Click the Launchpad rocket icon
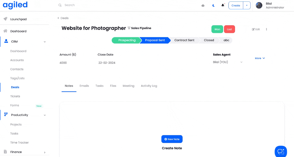294x157 pixels. pos(5,19)
